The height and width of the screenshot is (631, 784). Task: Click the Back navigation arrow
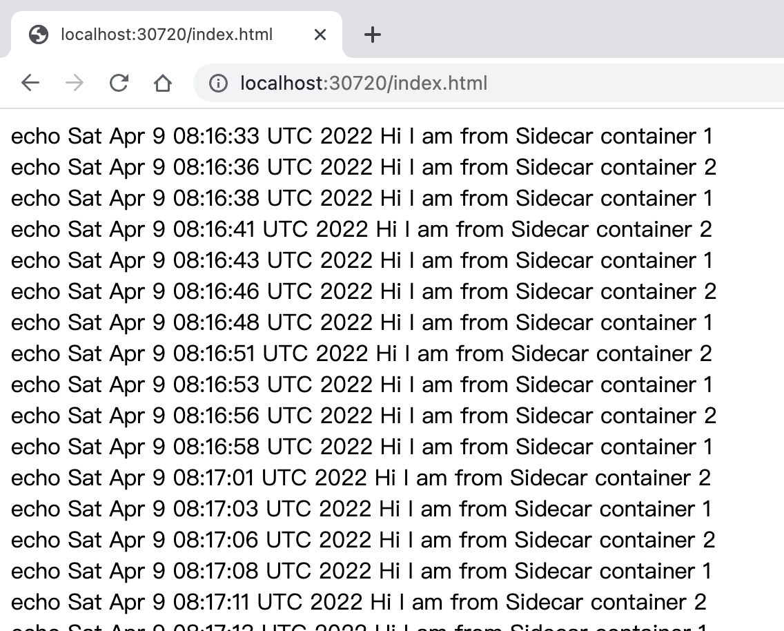click(30, 83)
